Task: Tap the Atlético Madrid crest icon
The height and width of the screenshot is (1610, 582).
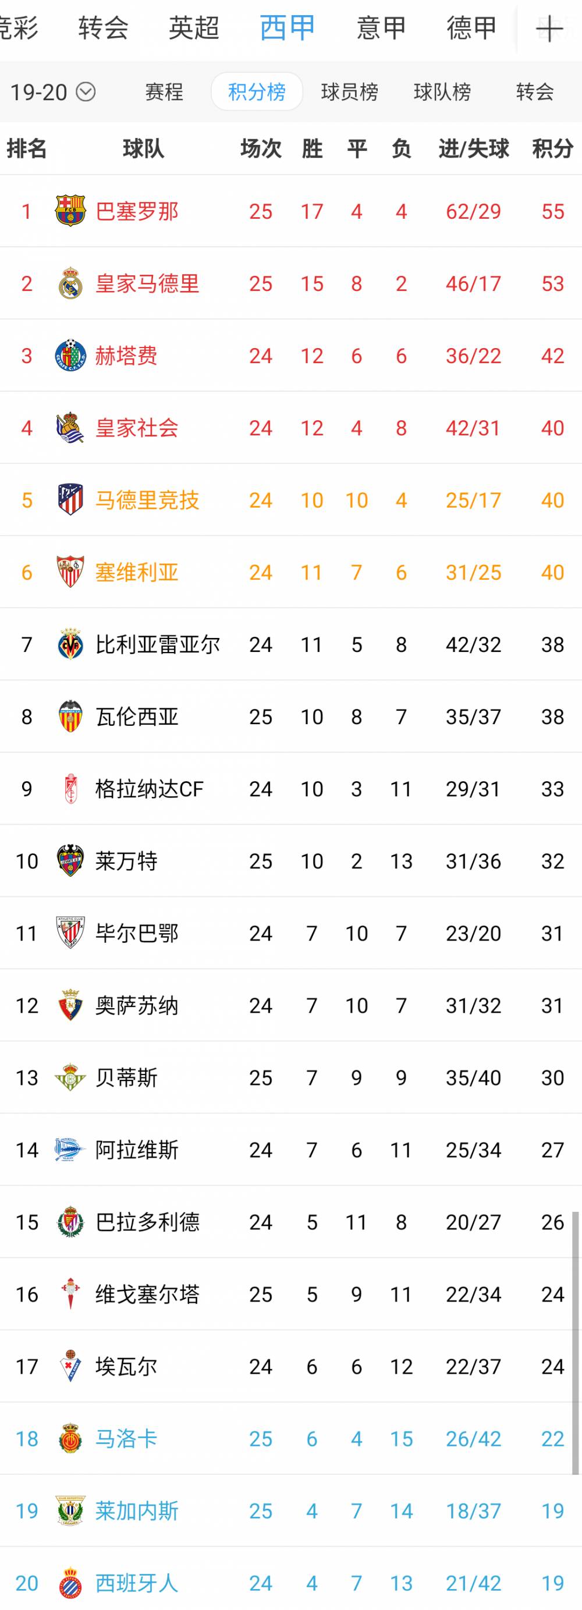Action: click(x=70, y=500)
